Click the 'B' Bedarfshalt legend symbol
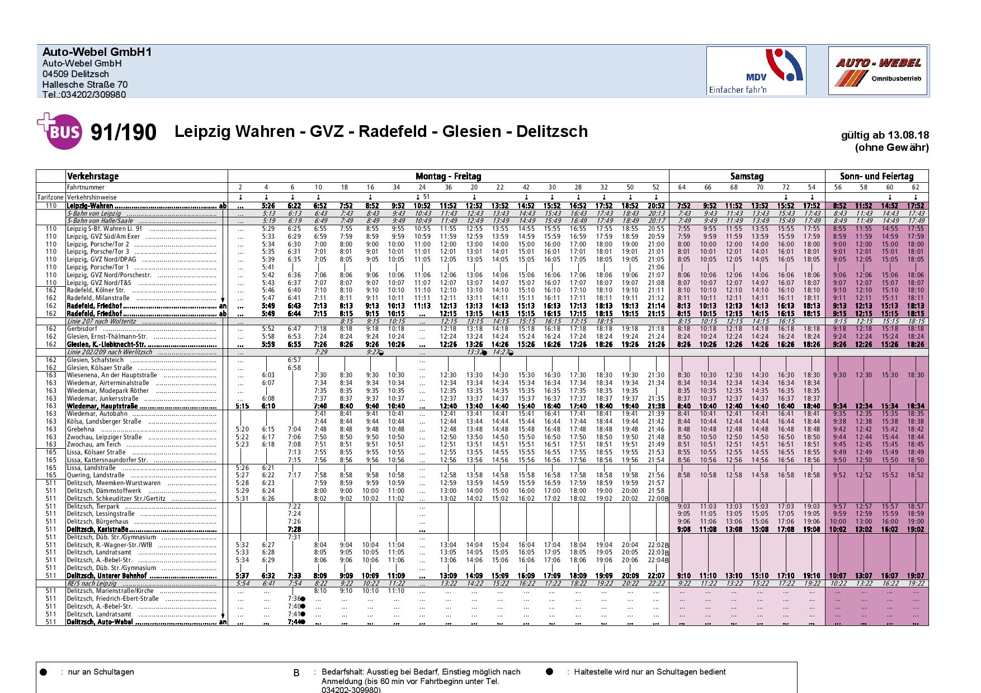Viewport: 981px width, 693px height. click(x=296, y=673)
